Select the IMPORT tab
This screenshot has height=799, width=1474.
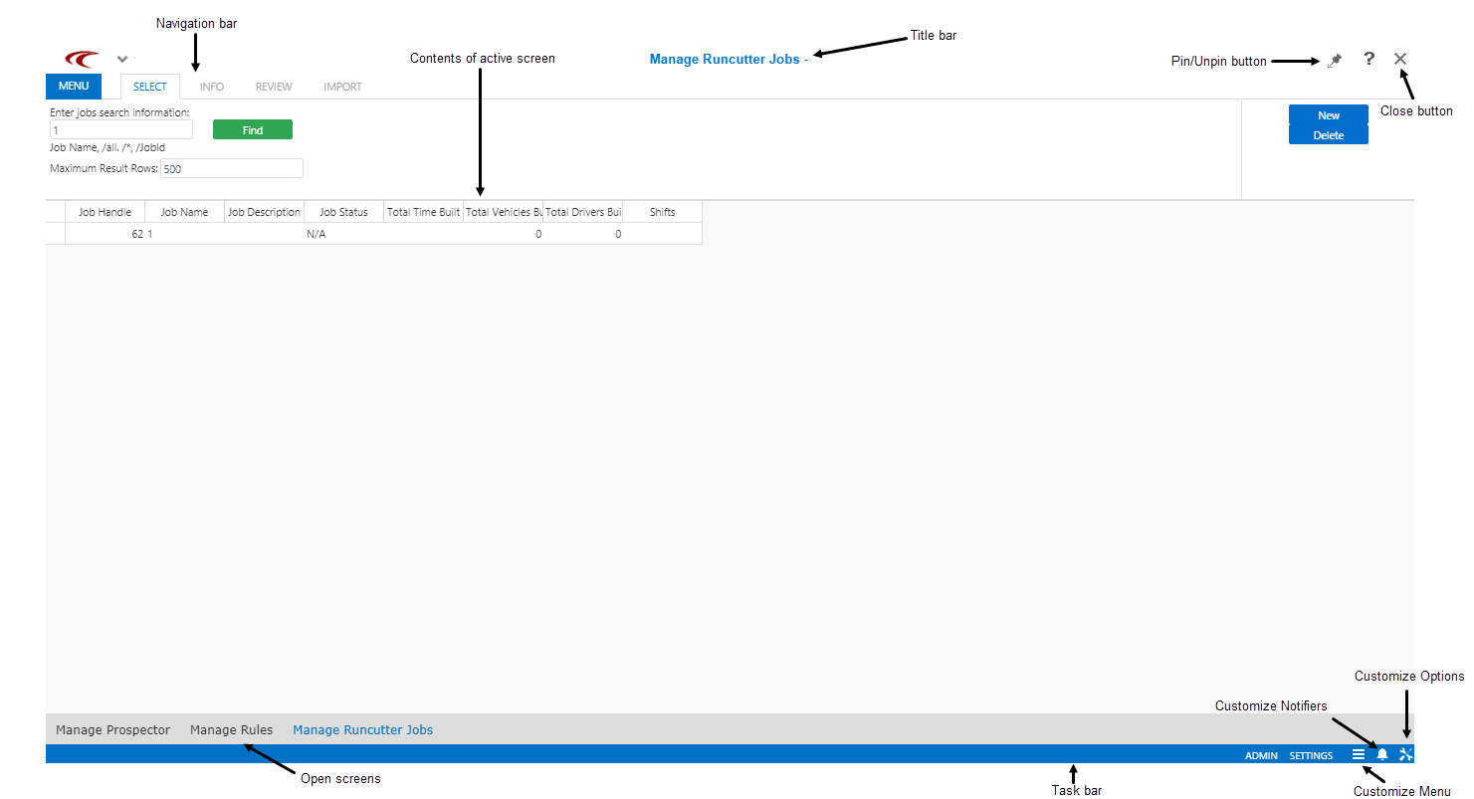click(x=342, y=87)
